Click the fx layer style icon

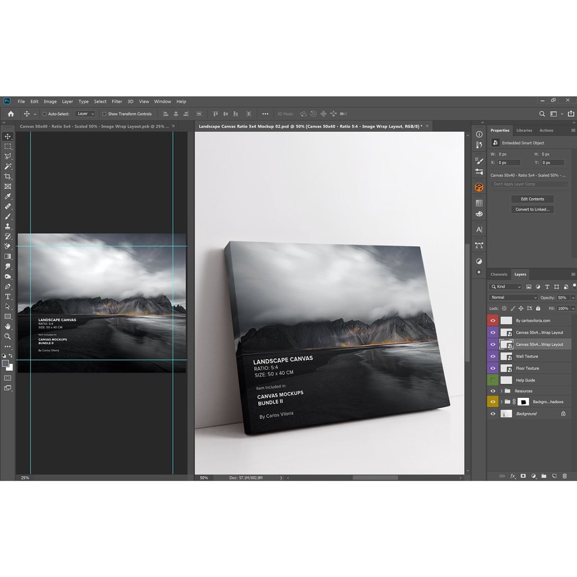(513, 476)
